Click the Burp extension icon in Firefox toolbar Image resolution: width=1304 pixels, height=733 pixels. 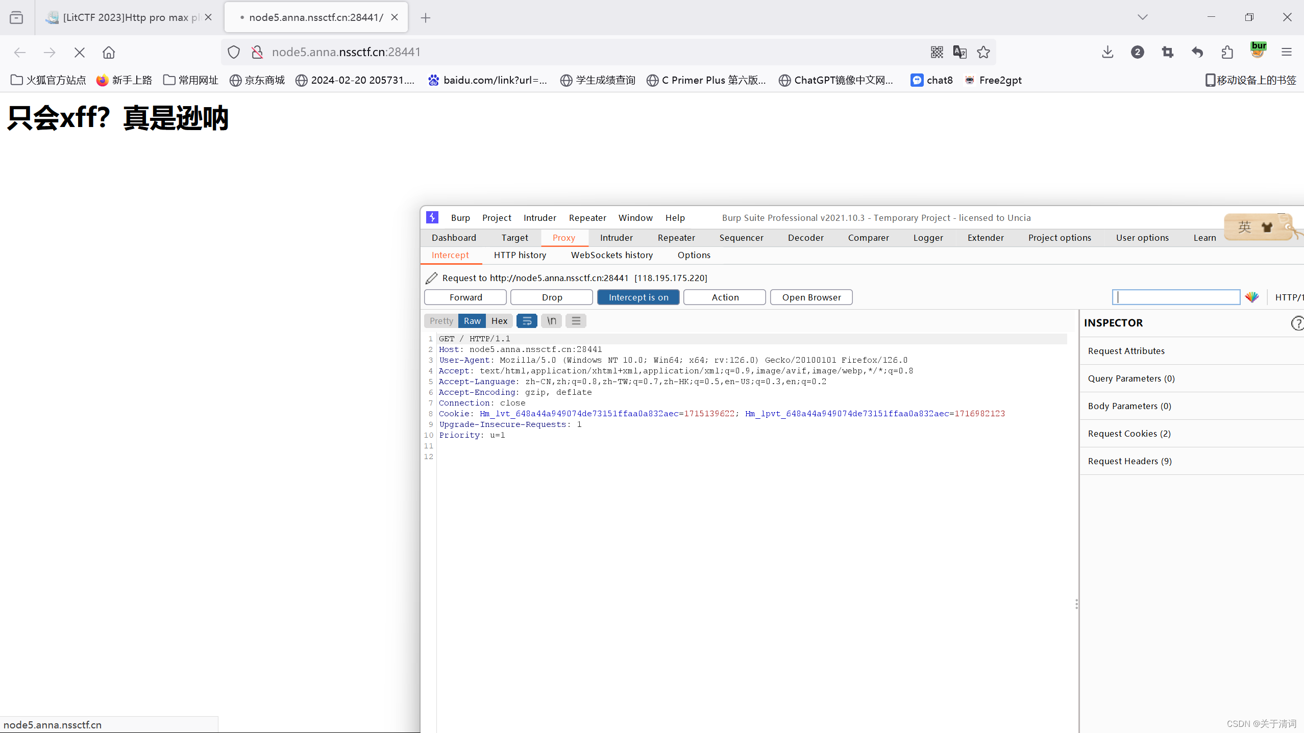1258,51
